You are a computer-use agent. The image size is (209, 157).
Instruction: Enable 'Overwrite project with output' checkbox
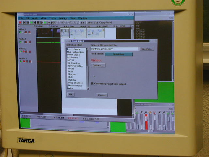point(92,84)
